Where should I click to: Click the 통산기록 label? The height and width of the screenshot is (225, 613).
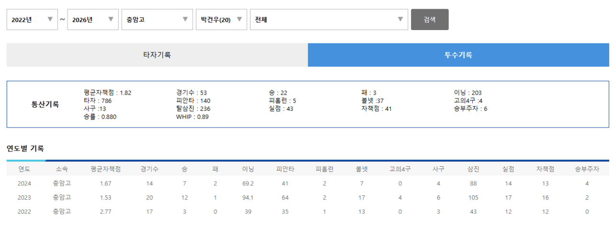[x=45, y=104]
